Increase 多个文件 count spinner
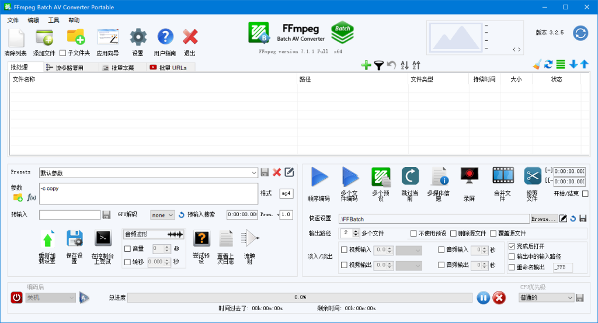 click(356, 231)
